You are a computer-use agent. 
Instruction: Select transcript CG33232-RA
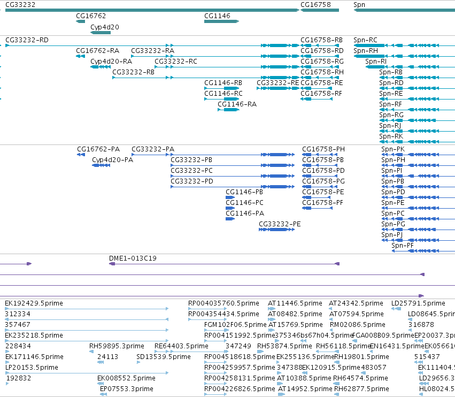click(152, 51)
